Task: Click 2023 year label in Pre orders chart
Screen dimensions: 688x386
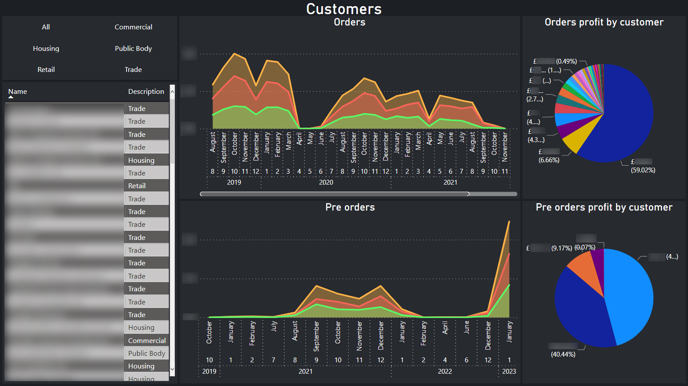Action: tap(509, 372)
